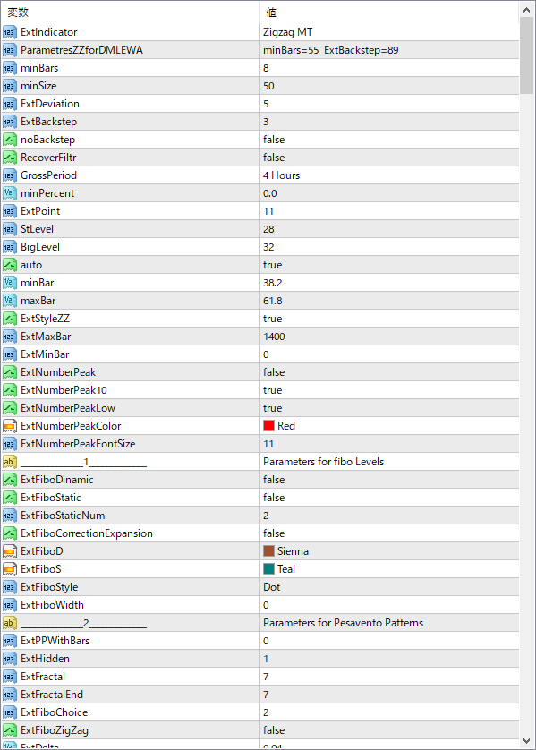
Task: Click the color-type icon beside ExtNumberPeakColor
Action: 10,426
